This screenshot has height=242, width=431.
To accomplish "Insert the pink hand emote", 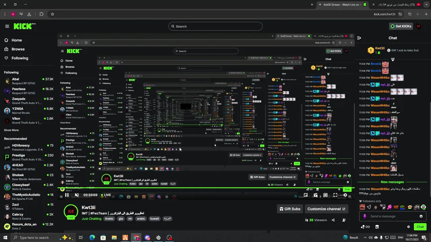I will click(x=389, y=207).
